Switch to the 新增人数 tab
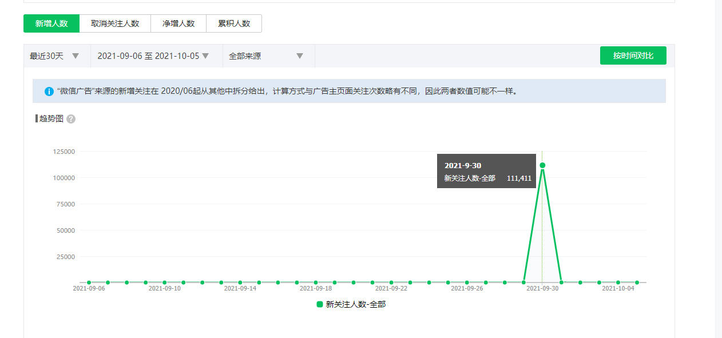Screen dimensions: 722x338 coord(51,23)
